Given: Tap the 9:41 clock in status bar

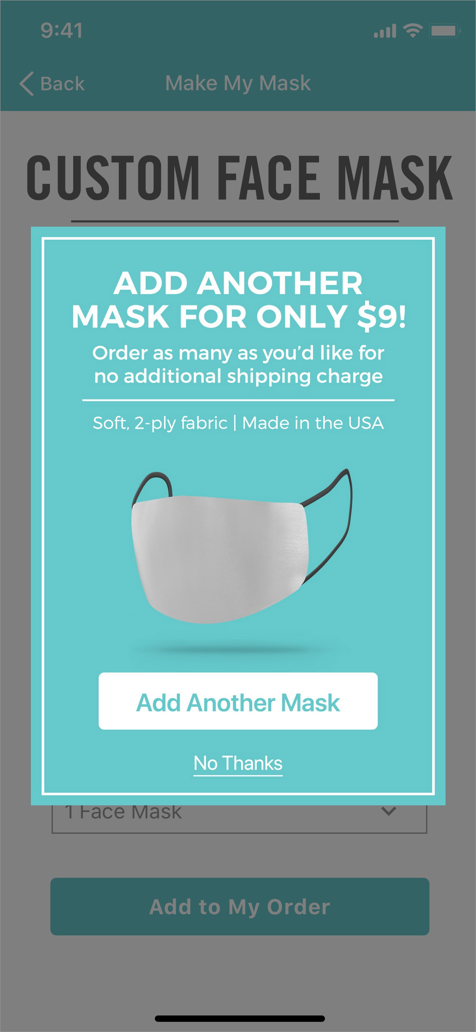Looking at the screenshot, I should [x=62, y=31].
